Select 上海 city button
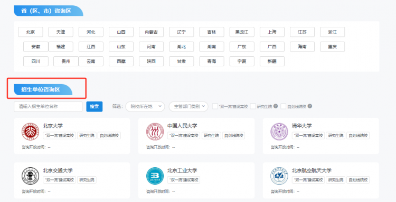This screenshot has width=396, height=202. pyautogui.click(x=272, y=32)
